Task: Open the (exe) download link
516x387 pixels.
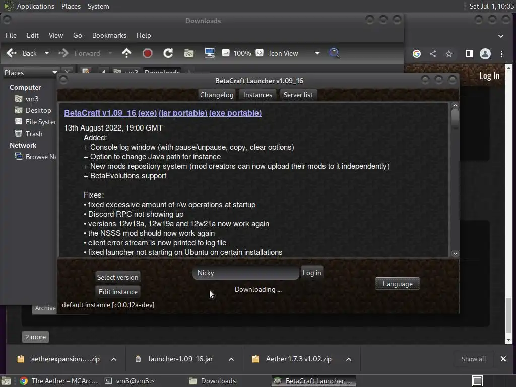Action: pyautogui.click(x=148, y=113)
